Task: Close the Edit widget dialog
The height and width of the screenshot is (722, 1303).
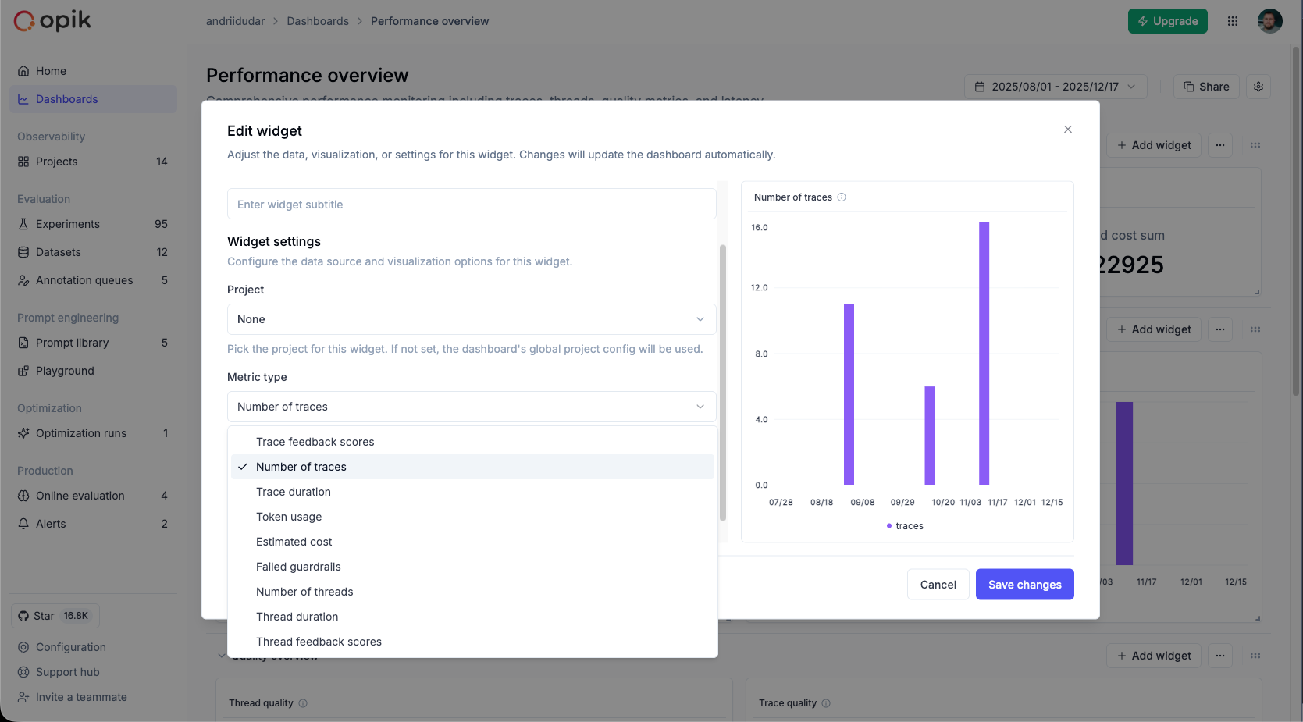Action: pos(1067,130)
